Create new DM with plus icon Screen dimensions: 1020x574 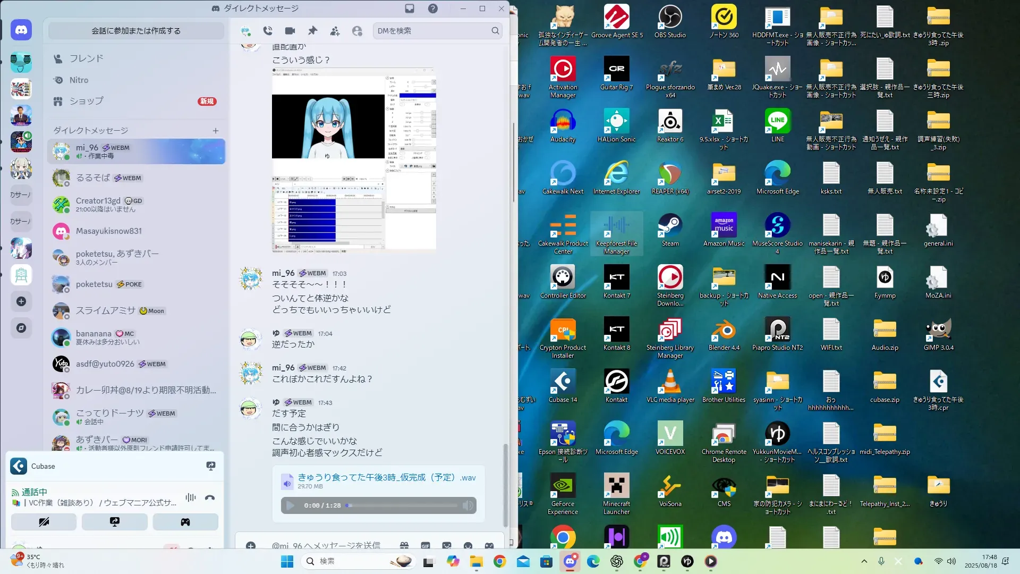(x=216, y=131)
